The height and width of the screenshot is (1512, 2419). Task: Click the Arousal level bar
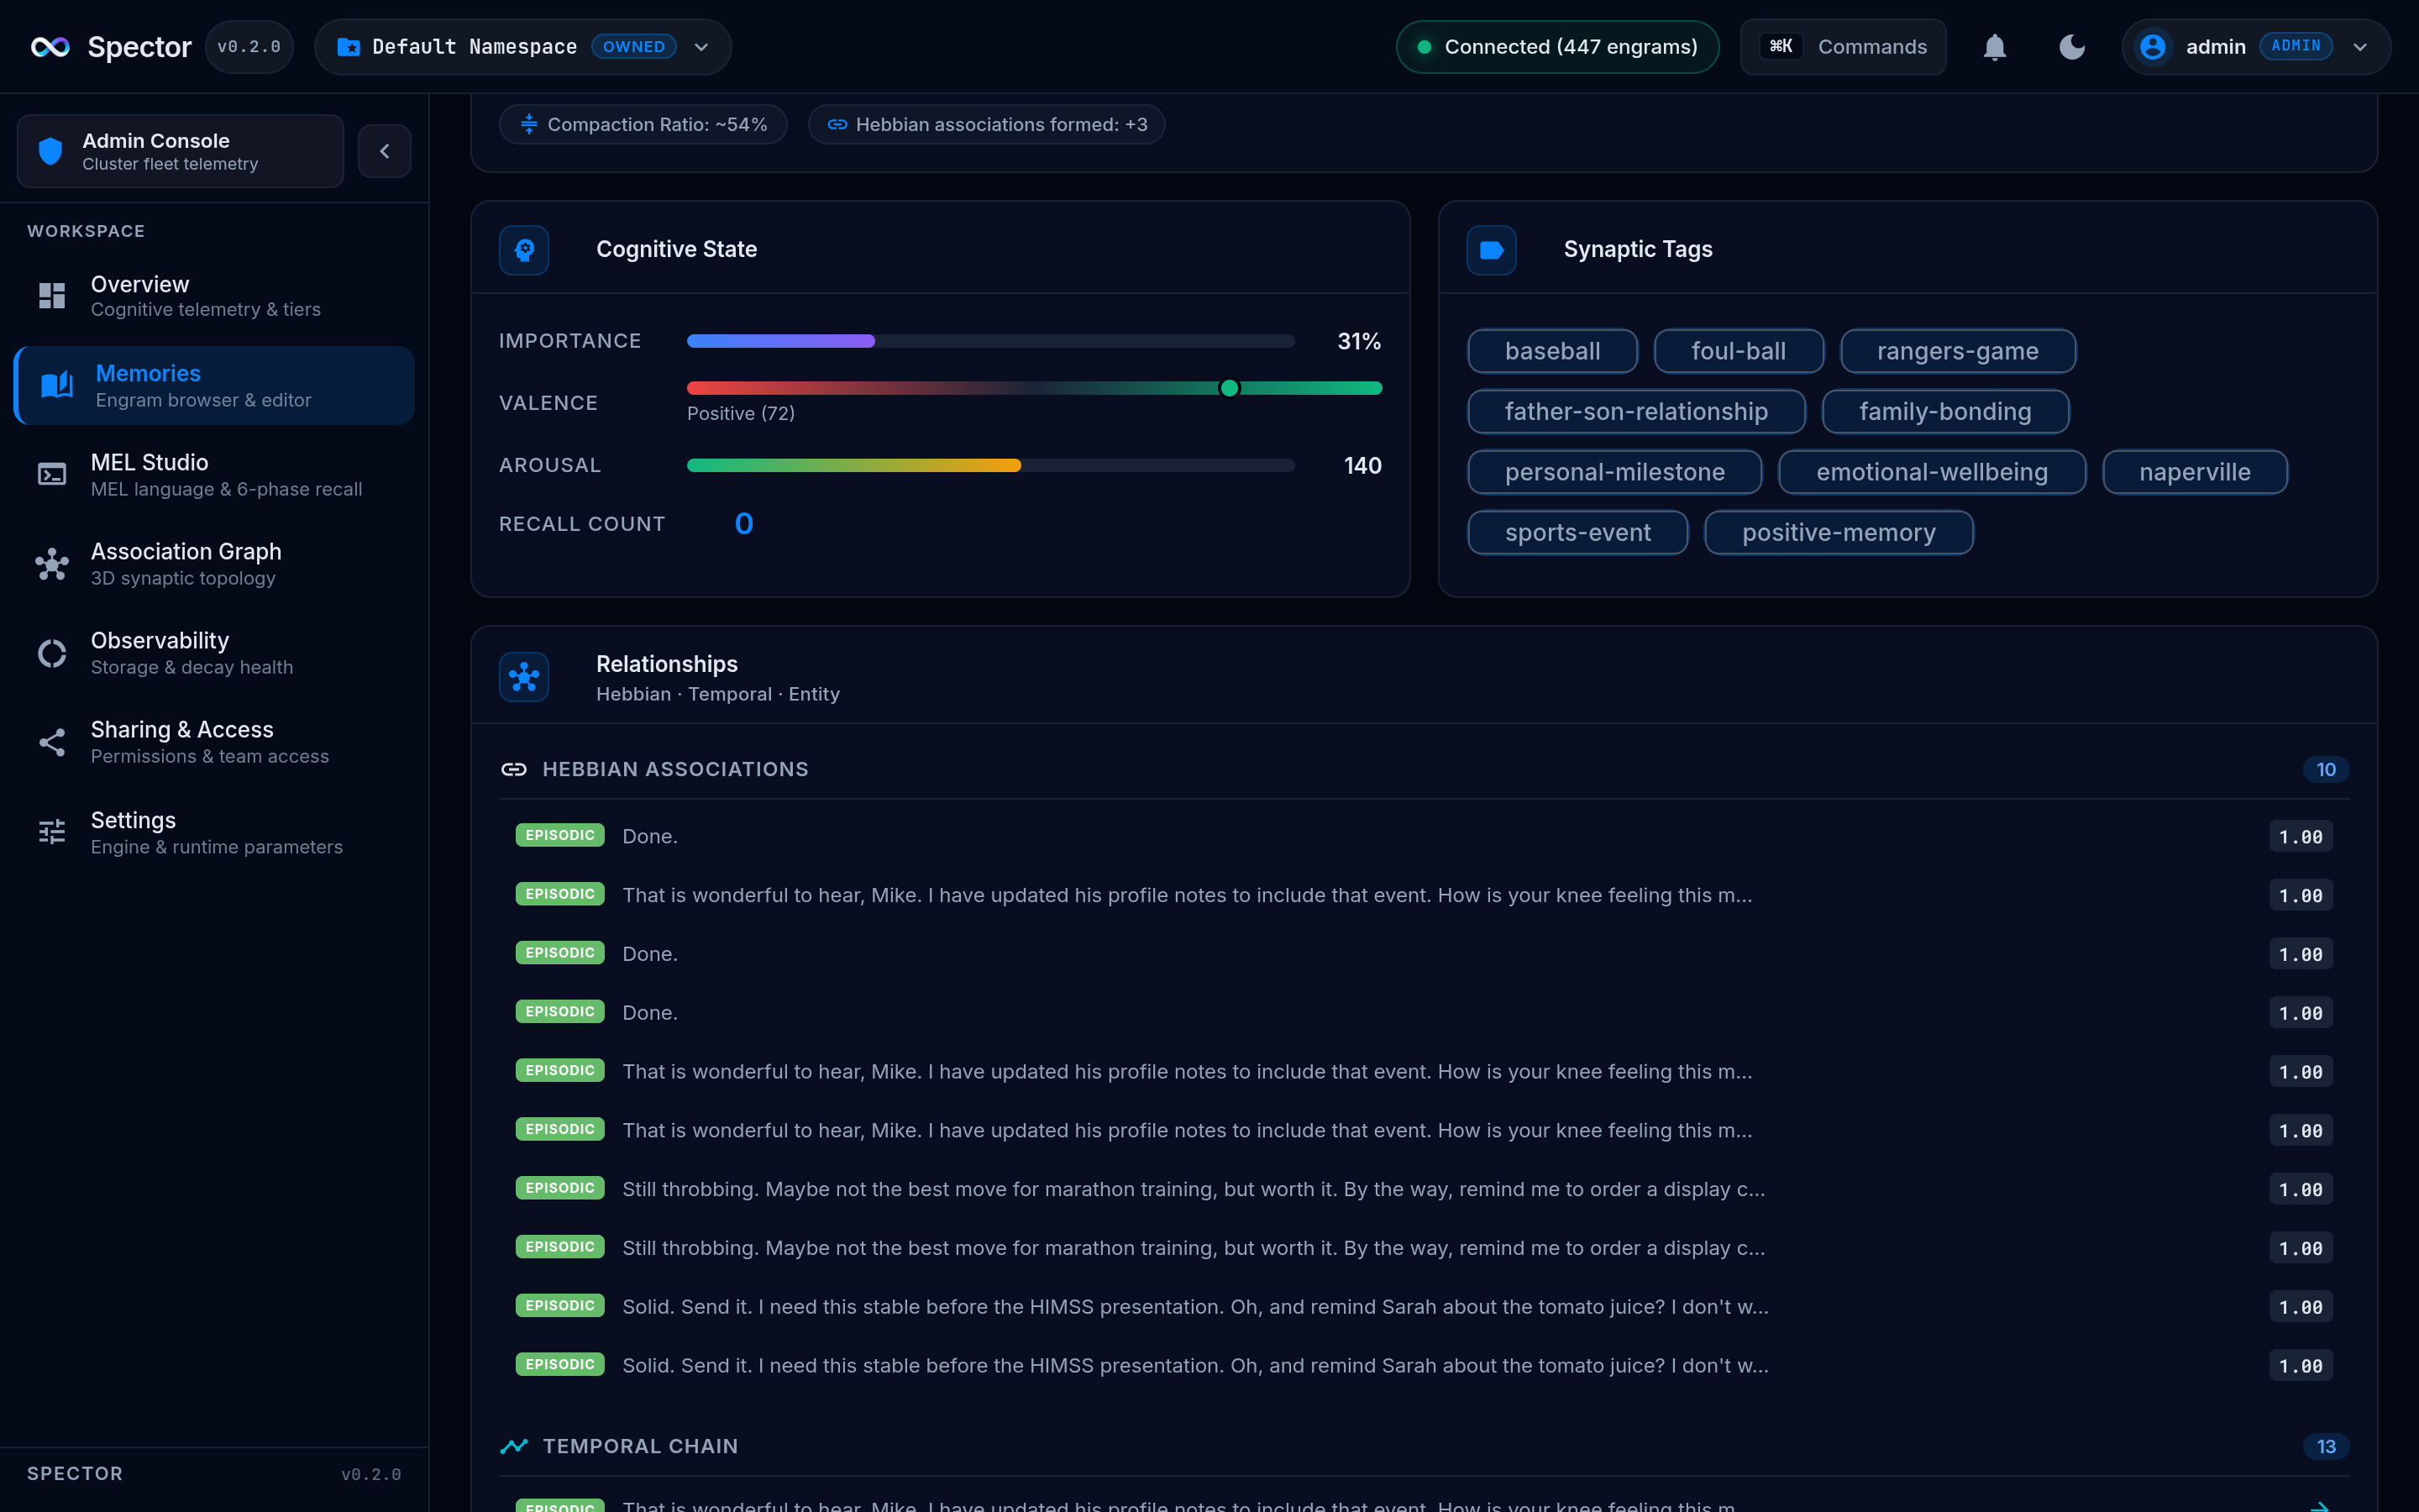(x=990, y=465)
